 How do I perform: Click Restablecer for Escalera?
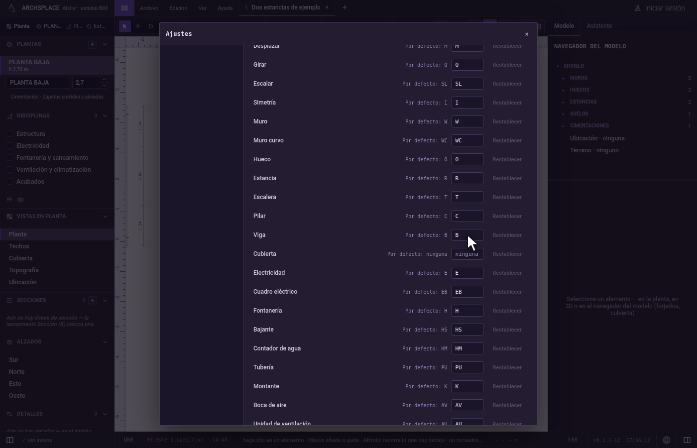[507, 197]
